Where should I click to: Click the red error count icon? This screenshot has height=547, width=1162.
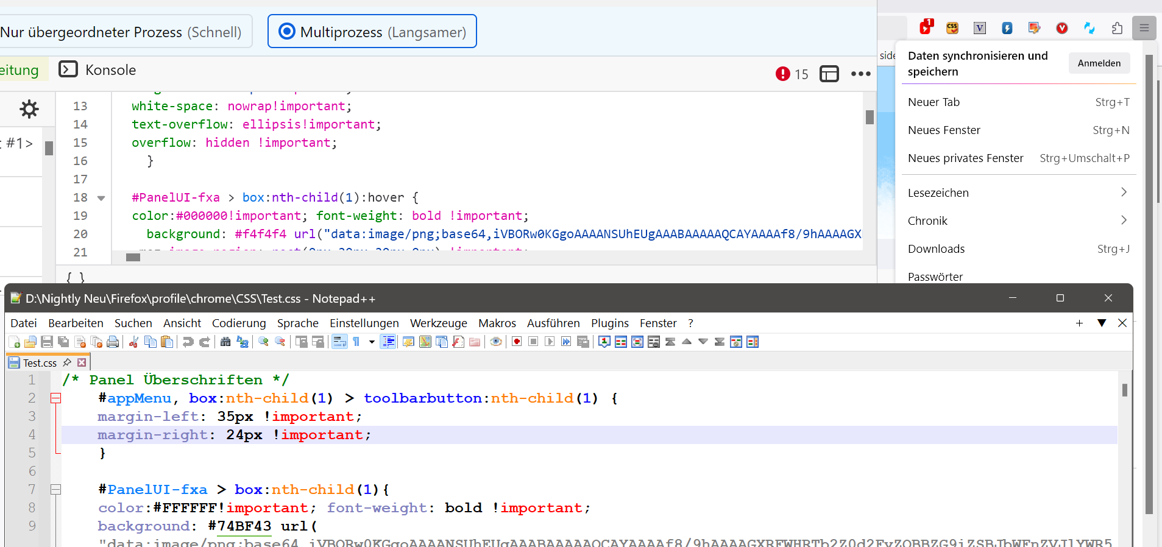(x=783, y=74)
